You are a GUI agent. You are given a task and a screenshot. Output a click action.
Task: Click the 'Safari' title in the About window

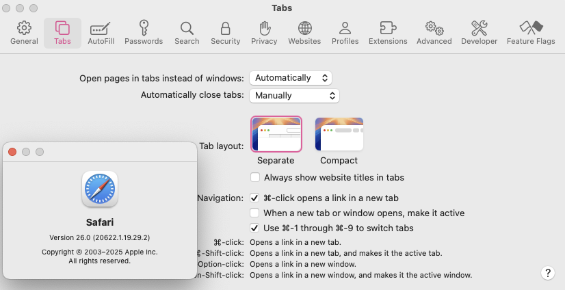coord(100,222)
